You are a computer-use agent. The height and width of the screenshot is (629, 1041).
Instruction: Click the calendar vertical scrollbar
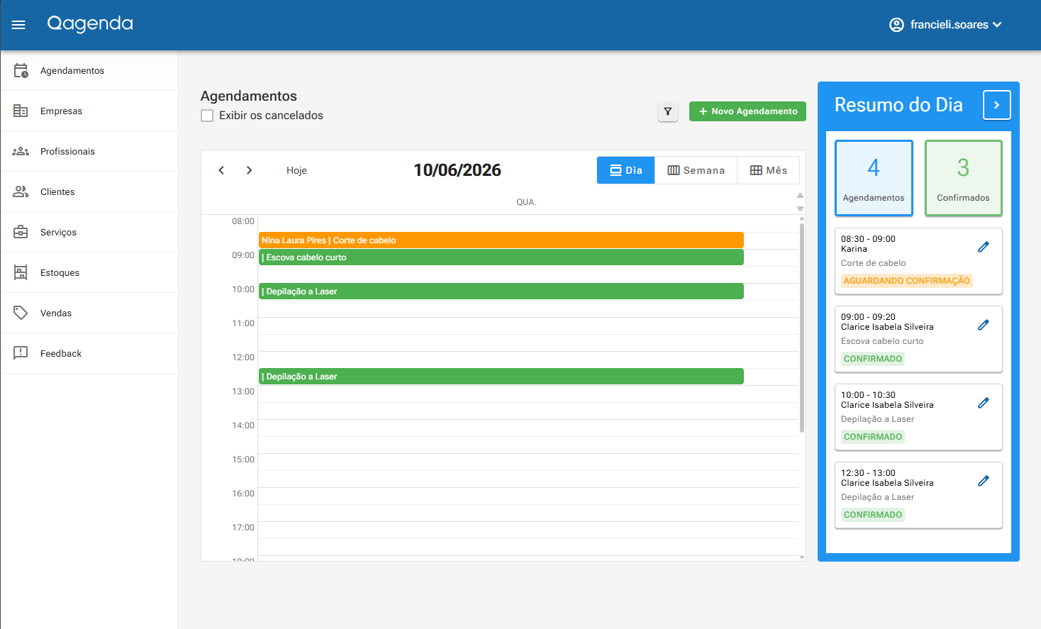tap(802, 328)
